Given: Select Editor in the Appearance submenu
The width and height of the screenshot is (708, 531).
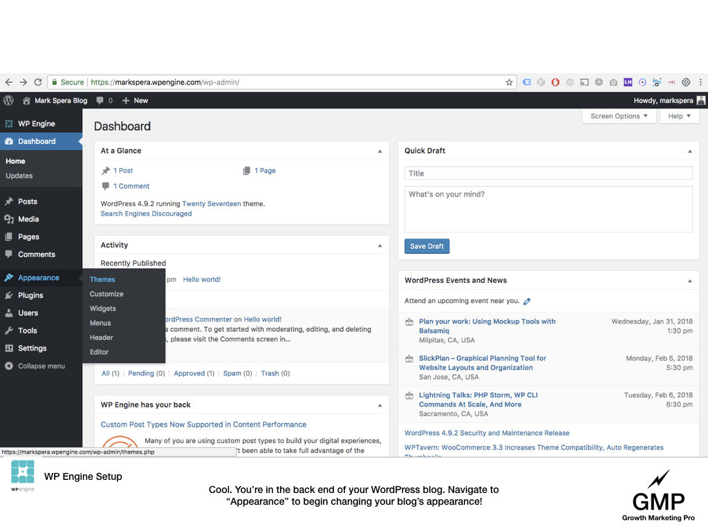Looking at the screenshot, I should [x=100, y=352].
